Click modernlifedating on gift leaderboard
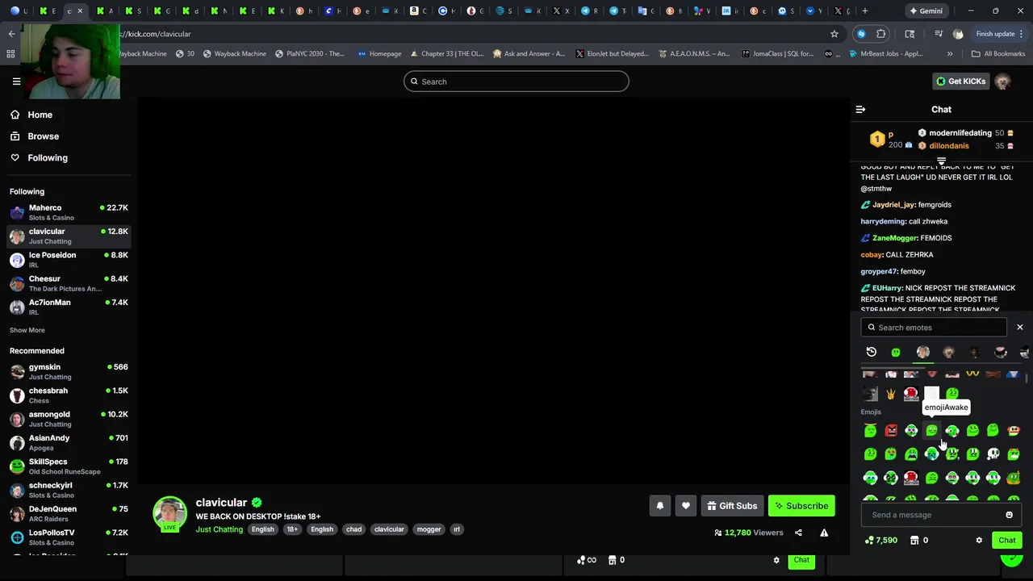Image resolution: width=1033 pixels, height=581 pixels. [x=960, y=133]
